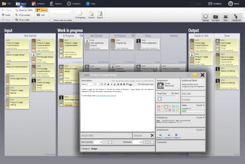
Task: Open the Configure tab
Action: click(73, 4)
